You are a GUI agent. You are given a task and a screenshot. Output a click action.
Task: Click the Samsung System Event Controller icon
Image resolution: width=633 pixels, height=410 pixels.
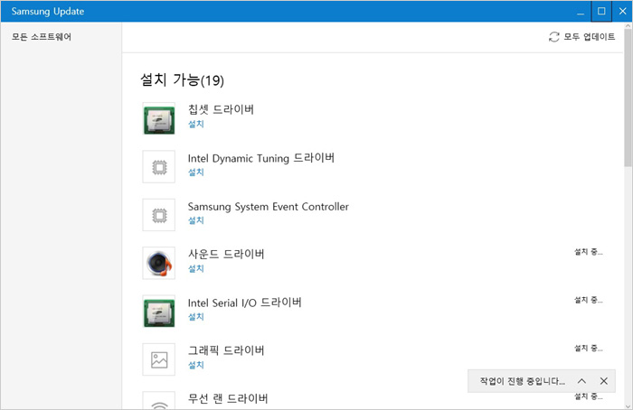(159, 215)
